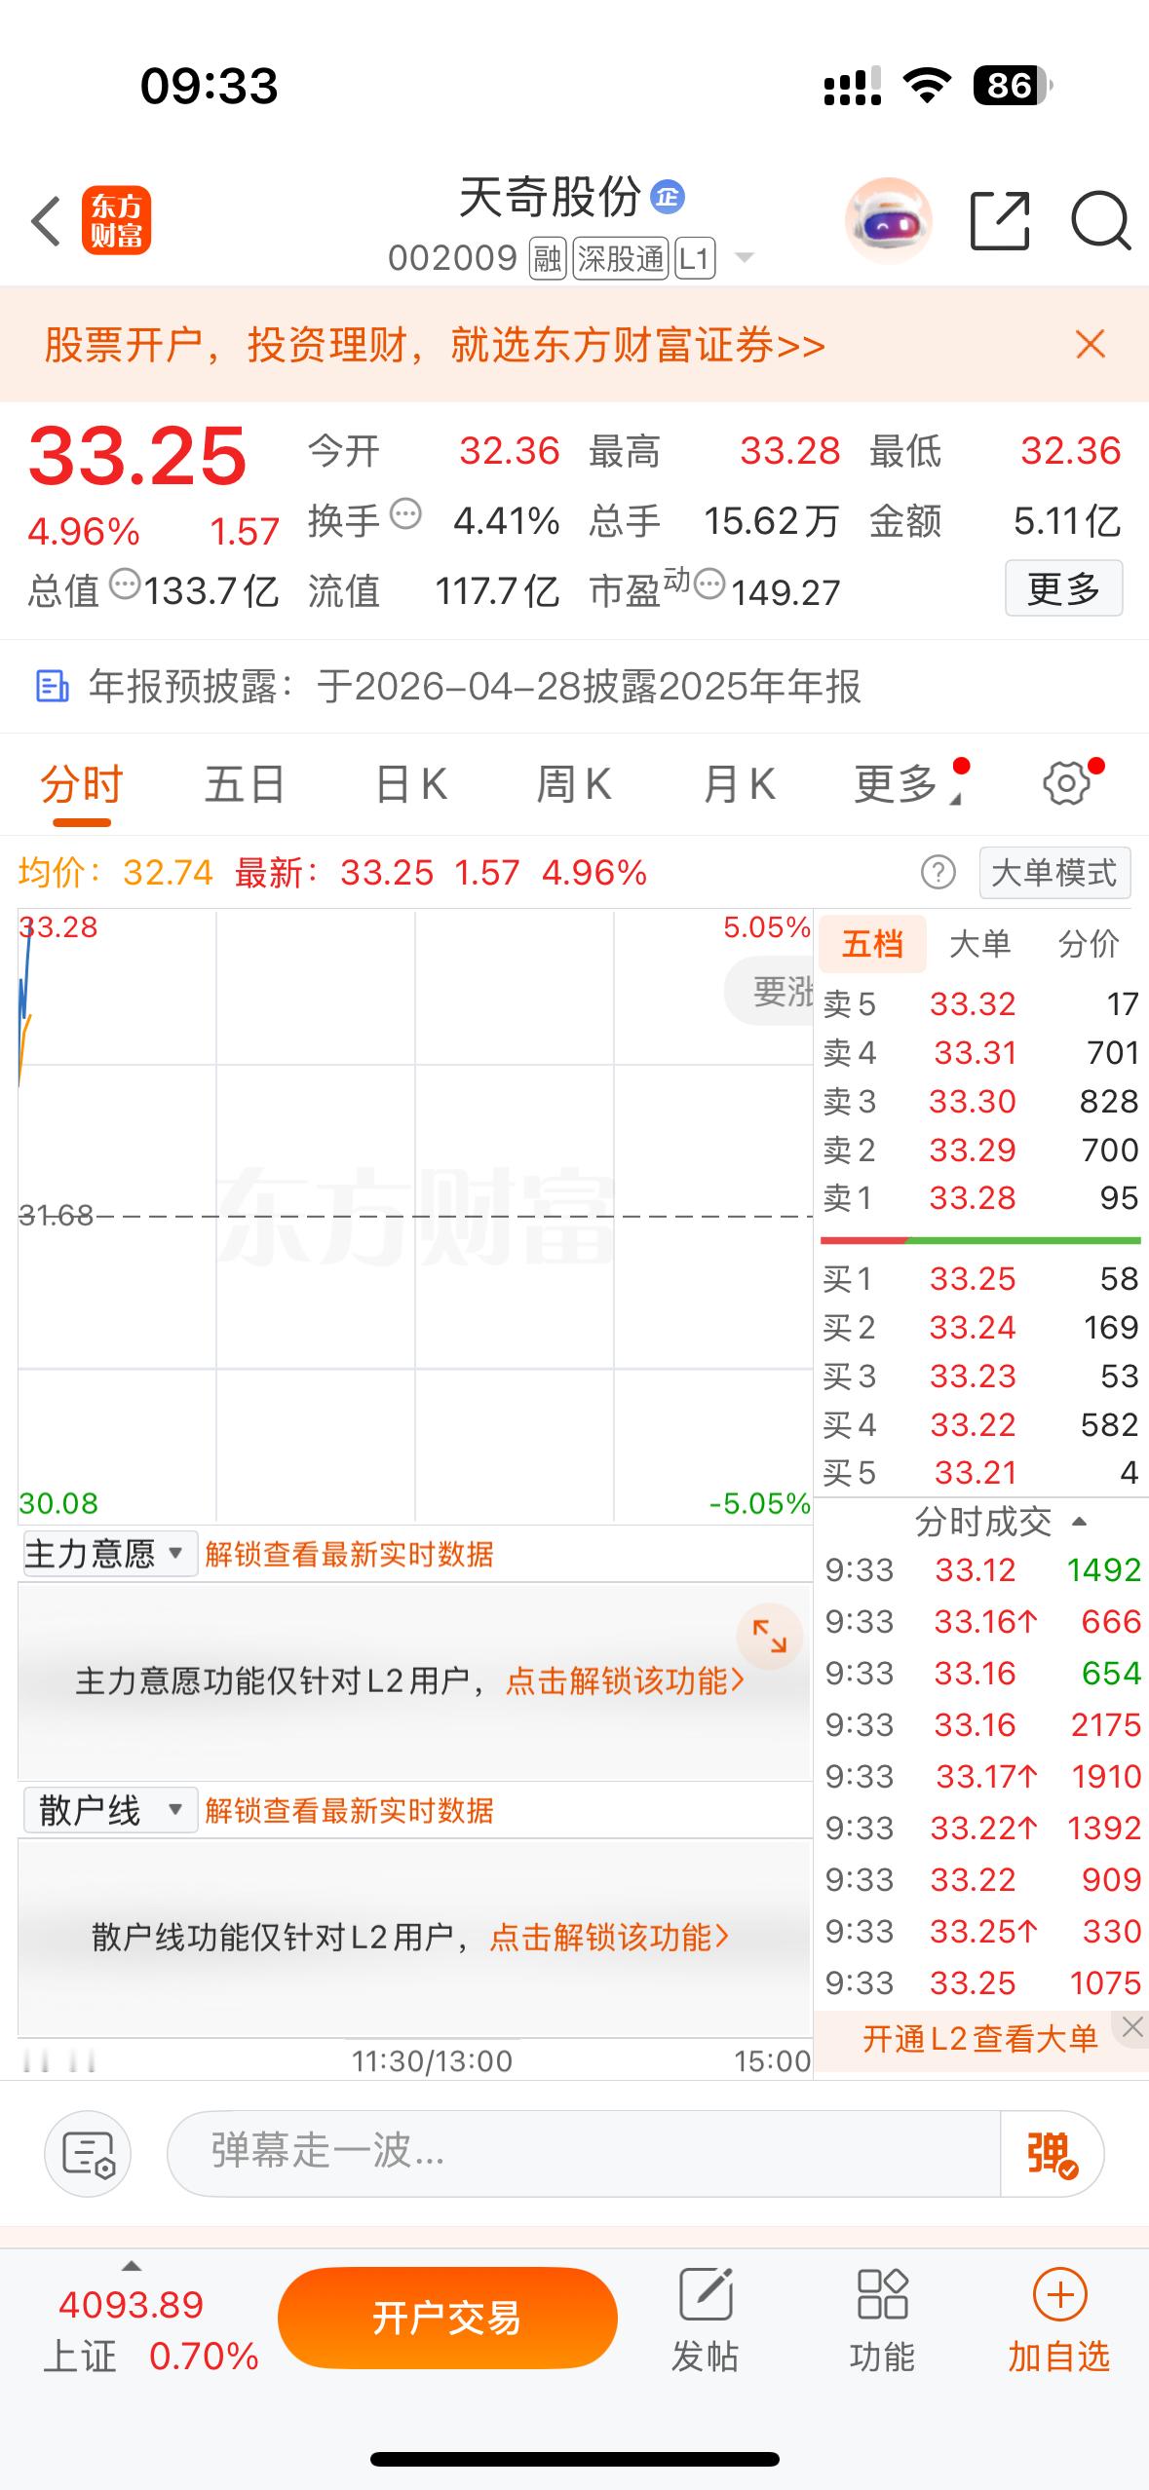The image size is (1149, 2490).
Task: Switch to 五日 chart tab
Action: 245,784
